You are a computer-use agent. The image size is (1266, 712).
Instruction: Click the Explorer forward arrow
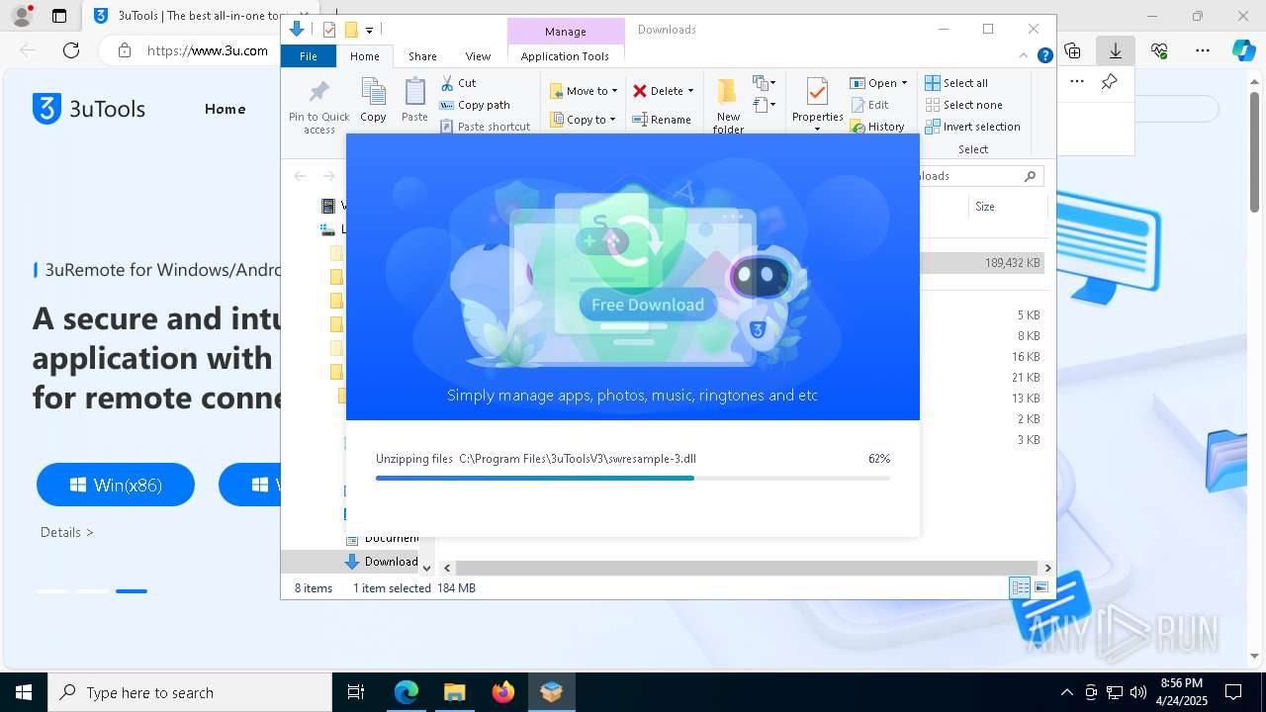point(328,176)
